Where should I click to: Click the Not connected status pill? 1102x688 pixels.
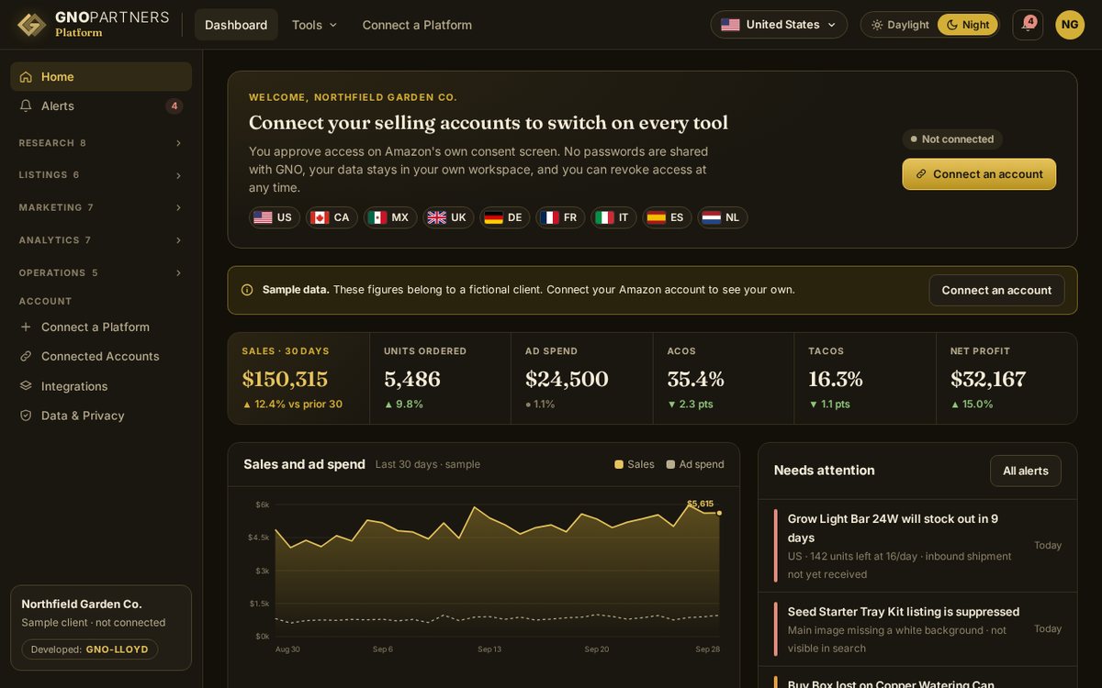[952, 139]
